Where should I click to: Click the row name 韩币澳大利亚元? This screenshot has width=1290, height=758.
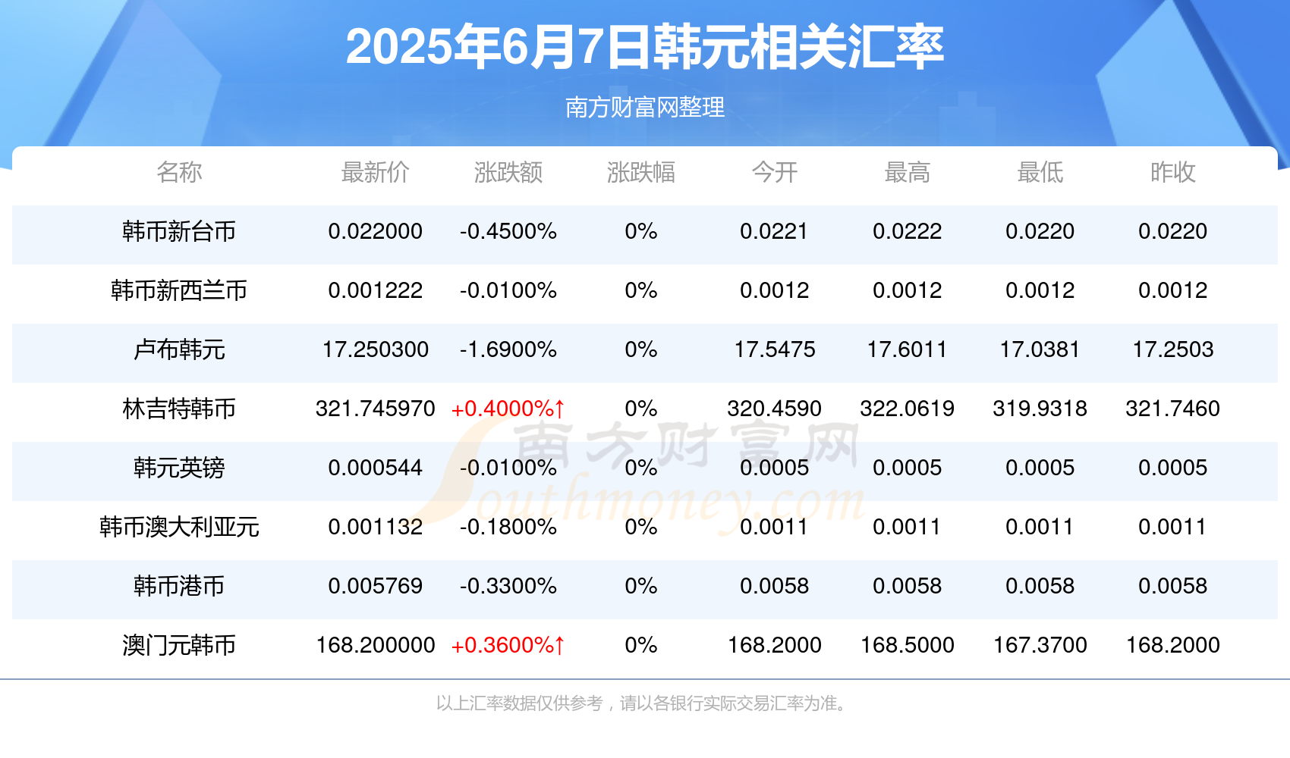[x=179, y=527]
